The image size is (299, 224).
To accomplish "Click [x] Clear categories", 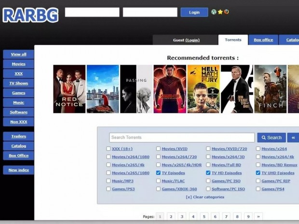I will click(205, 197).
